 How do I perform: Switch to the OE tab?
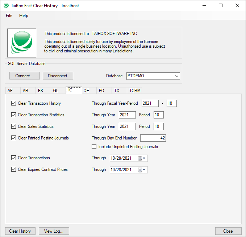[x=89, y=91]
